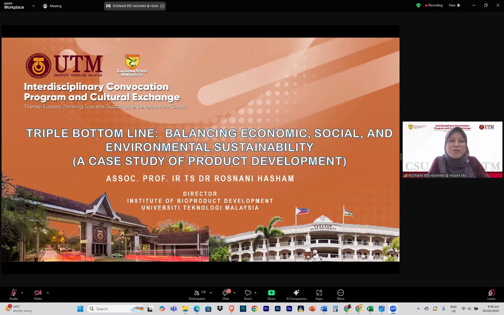Open the Zoom Workplace dropdown arrow
This screenshot has height=315, width=504.
pos(34,6)
